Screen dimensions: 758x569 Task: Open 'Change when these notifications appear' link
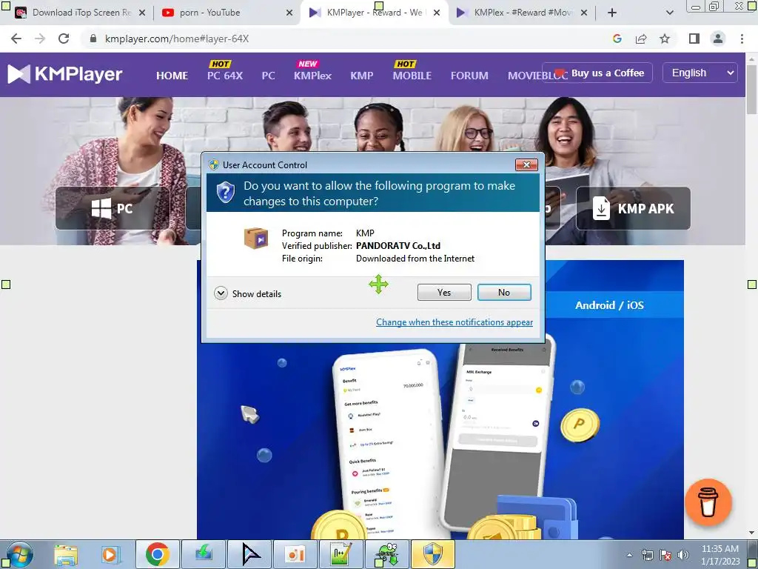(x=455, y=322)
